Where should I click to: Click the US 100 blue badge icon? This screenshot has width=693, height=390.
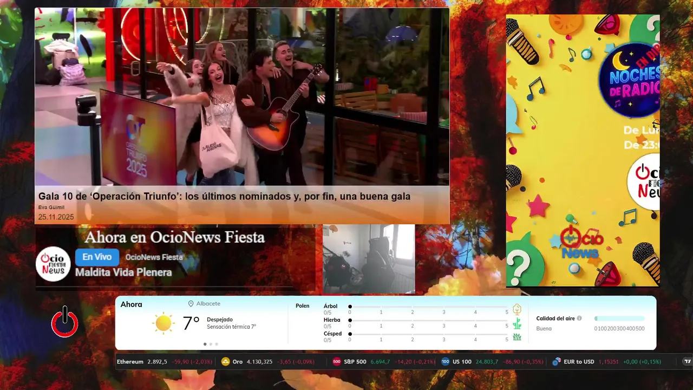446,362
